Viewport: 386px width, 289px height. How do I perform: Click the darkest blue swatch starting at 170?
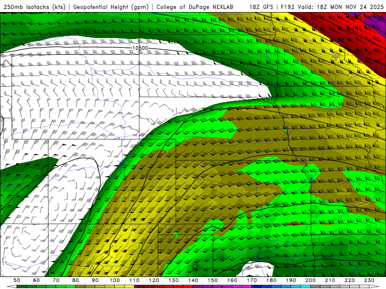257,287
